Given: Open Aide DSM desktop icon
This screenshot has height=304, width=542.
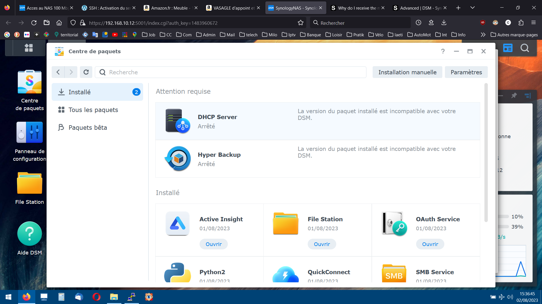Looking at the screenshot, I should click(x=30, y=234).
